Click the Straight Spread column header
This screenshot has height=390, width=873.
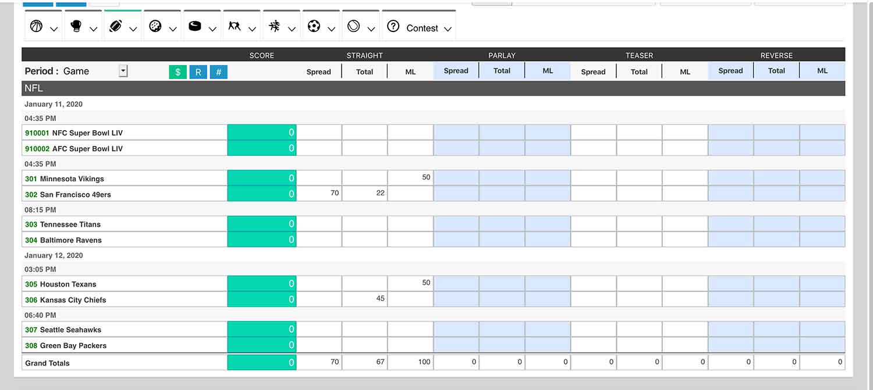pos(319,71)
